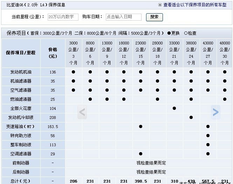Click the 前制动器 row label
The height and width of the screenshot is (184, 233).
point(21,163)
